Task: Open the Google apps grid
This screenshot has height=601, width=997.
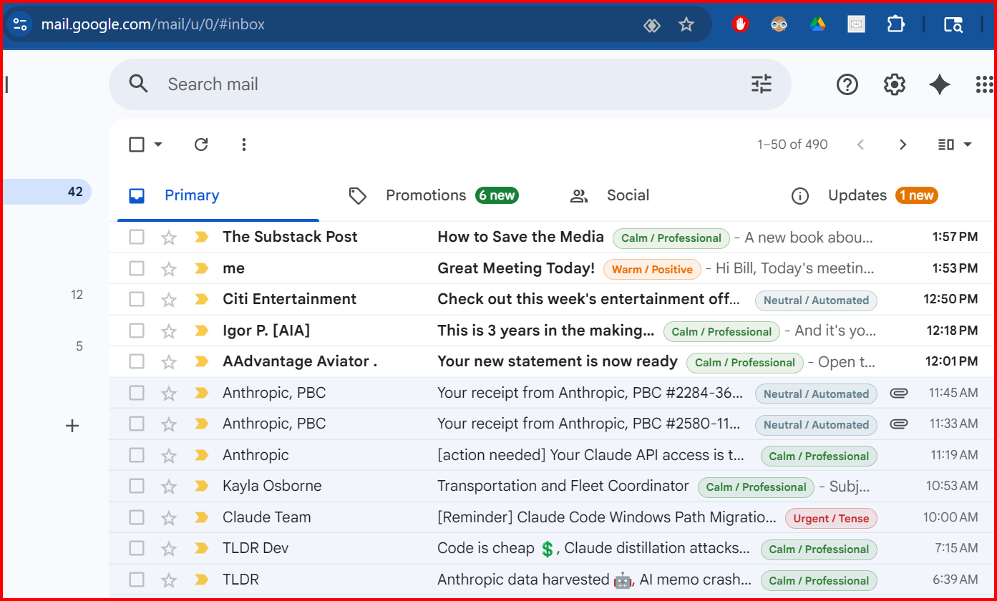Action: pyautogui.click(x=985, y=84)
